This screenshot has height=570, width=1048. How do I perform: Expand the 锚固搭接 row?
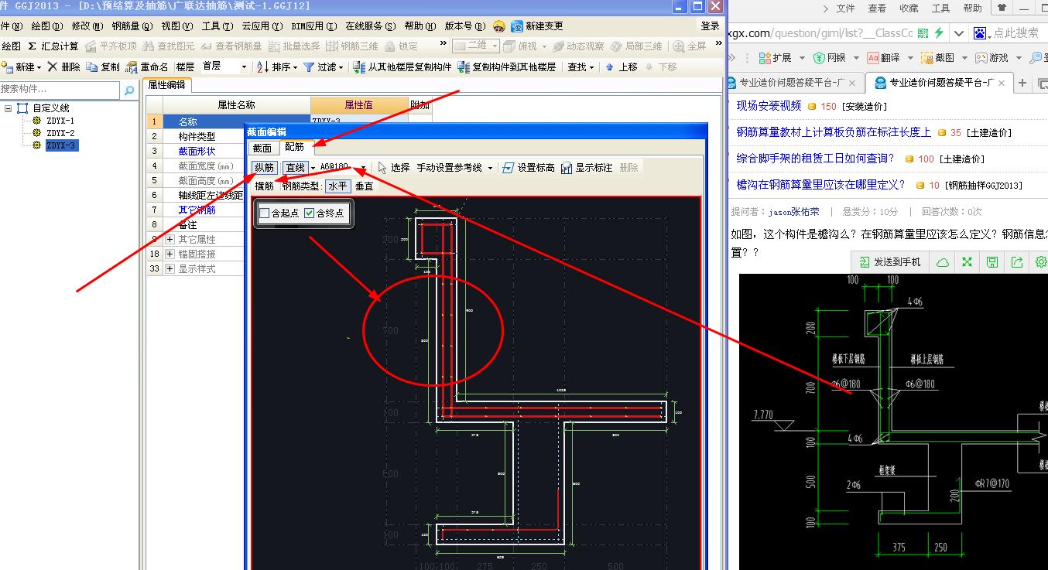point(170,254)
